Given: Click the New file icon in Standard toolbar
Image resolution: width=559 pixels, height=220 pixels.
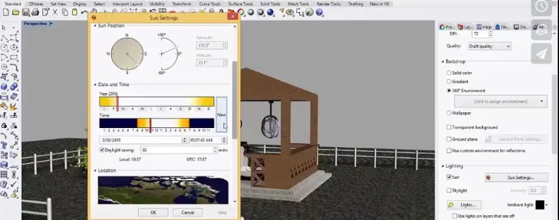Looking at the screenshot, I should tap(5, 12).
